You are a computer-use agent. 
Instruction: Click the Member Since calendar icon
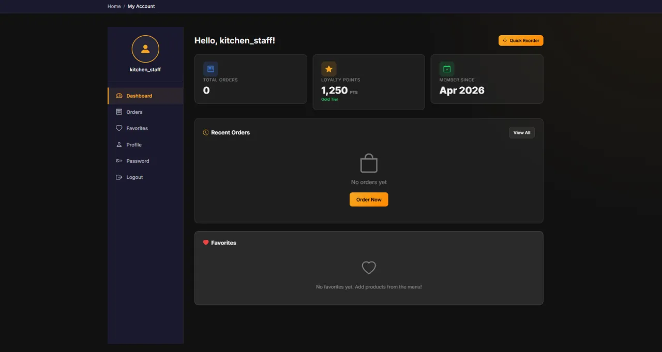(447, 69)
